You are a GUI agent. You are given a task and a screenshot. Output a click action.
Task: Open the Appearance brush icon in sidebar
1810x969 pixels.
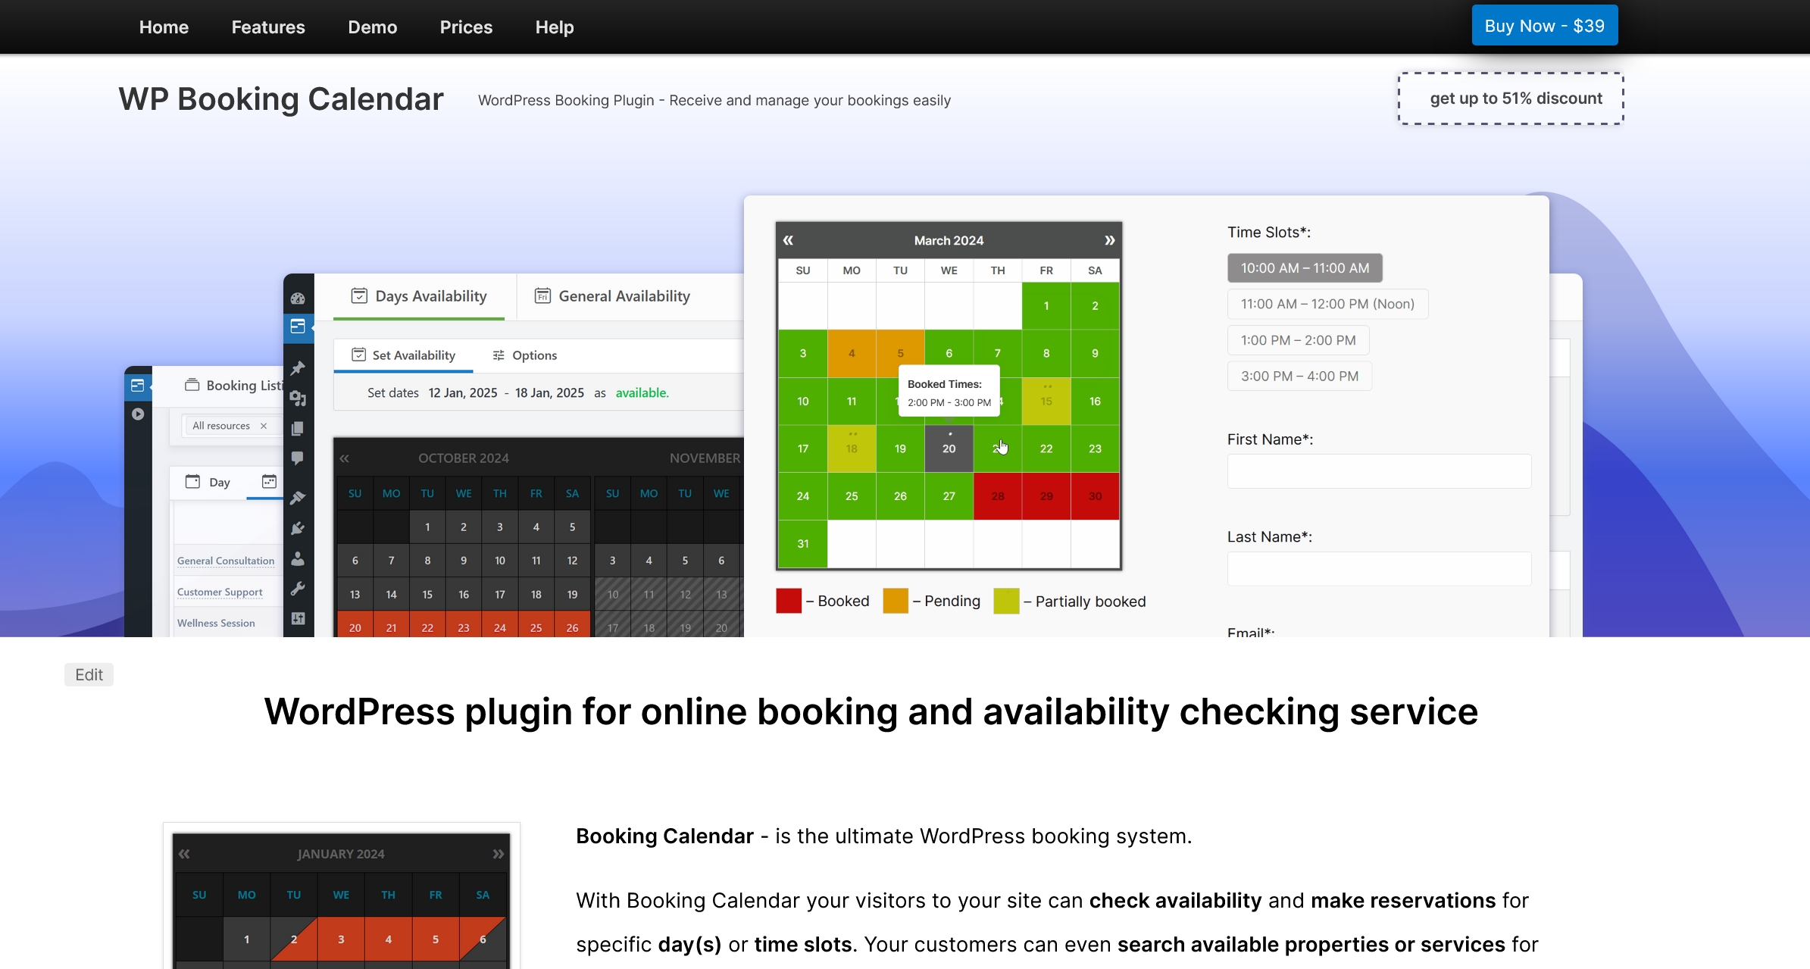tap(298, 498)
